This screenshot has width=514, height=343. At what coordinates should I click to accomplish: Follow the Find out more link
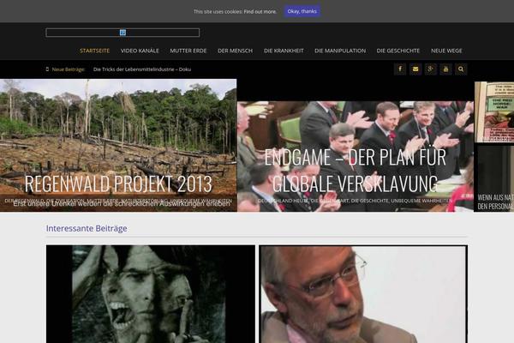click(260, 11)
